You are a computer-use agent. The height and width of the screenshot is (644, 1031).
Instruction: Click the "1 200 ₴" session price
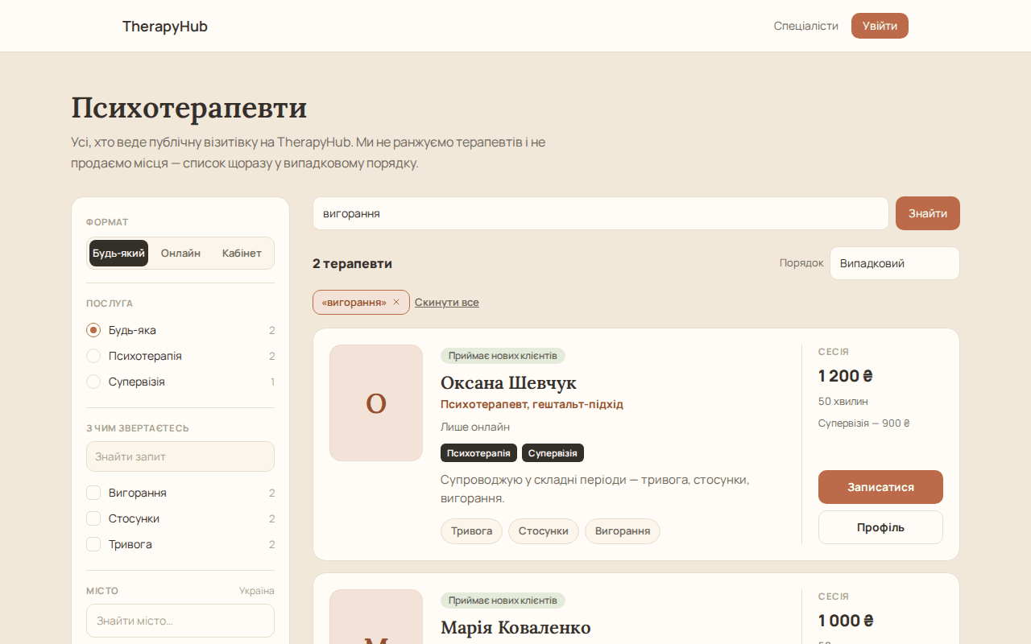[846, 376]
